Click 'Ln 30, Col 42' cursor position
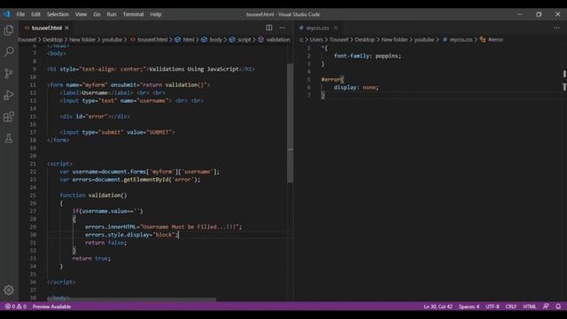The height and width of the screenshot is (319, 567). coord(438,307)
